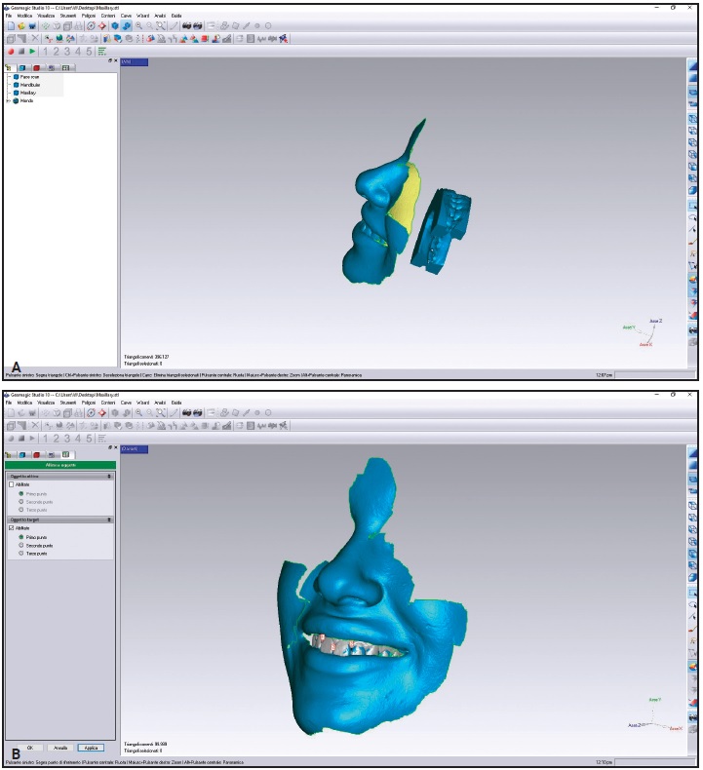
Task: Click the Applica button
Action: point(89,748)
